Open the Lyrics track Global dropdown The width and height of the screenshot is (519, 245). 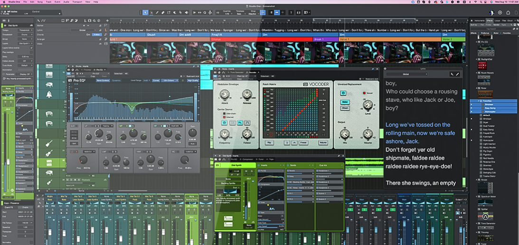84,30
